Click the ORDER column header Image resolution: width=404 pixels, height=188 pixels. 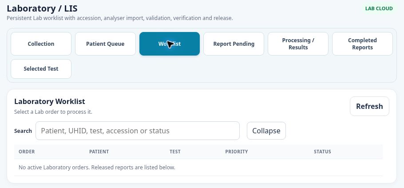[x=27, y=152]
